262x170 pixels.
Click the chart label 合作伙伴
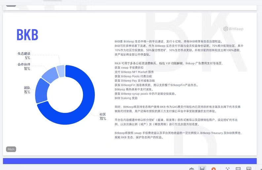[x=24, y=64]
